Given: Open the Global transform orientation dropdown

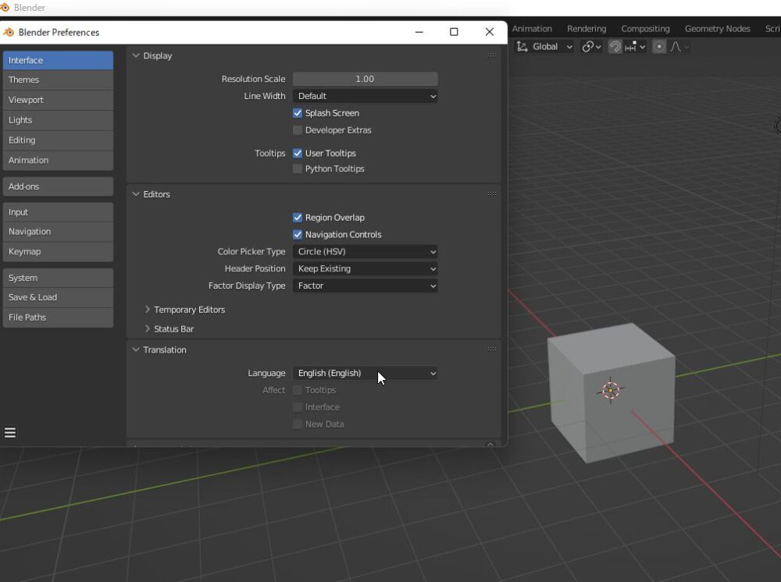Looking at the screenshot, I should click(x=544, y=47).
